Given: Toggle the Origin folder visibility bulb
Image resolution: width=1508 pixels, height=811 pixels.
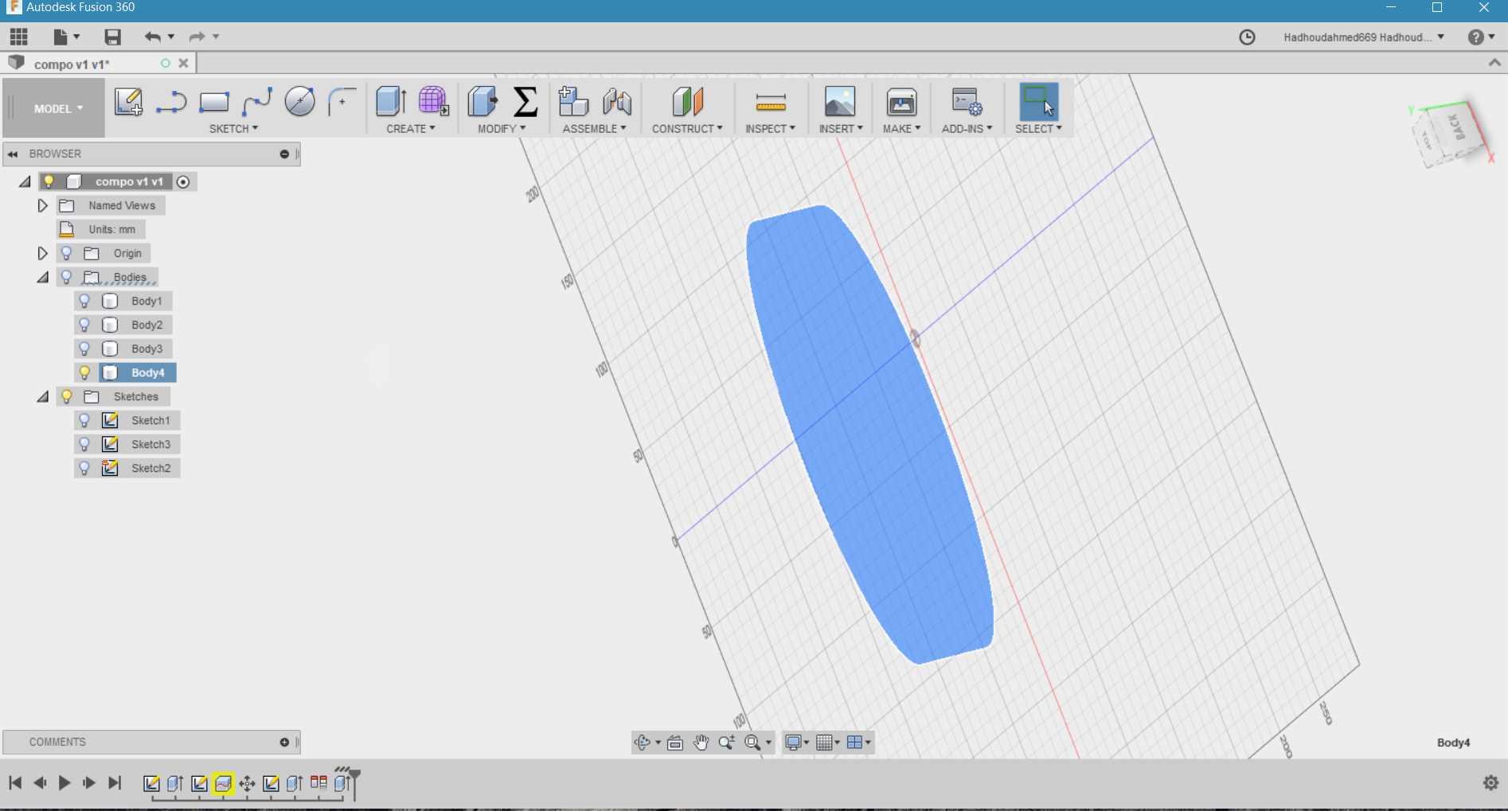Looking at the screenshot, I should coord(67,253).
